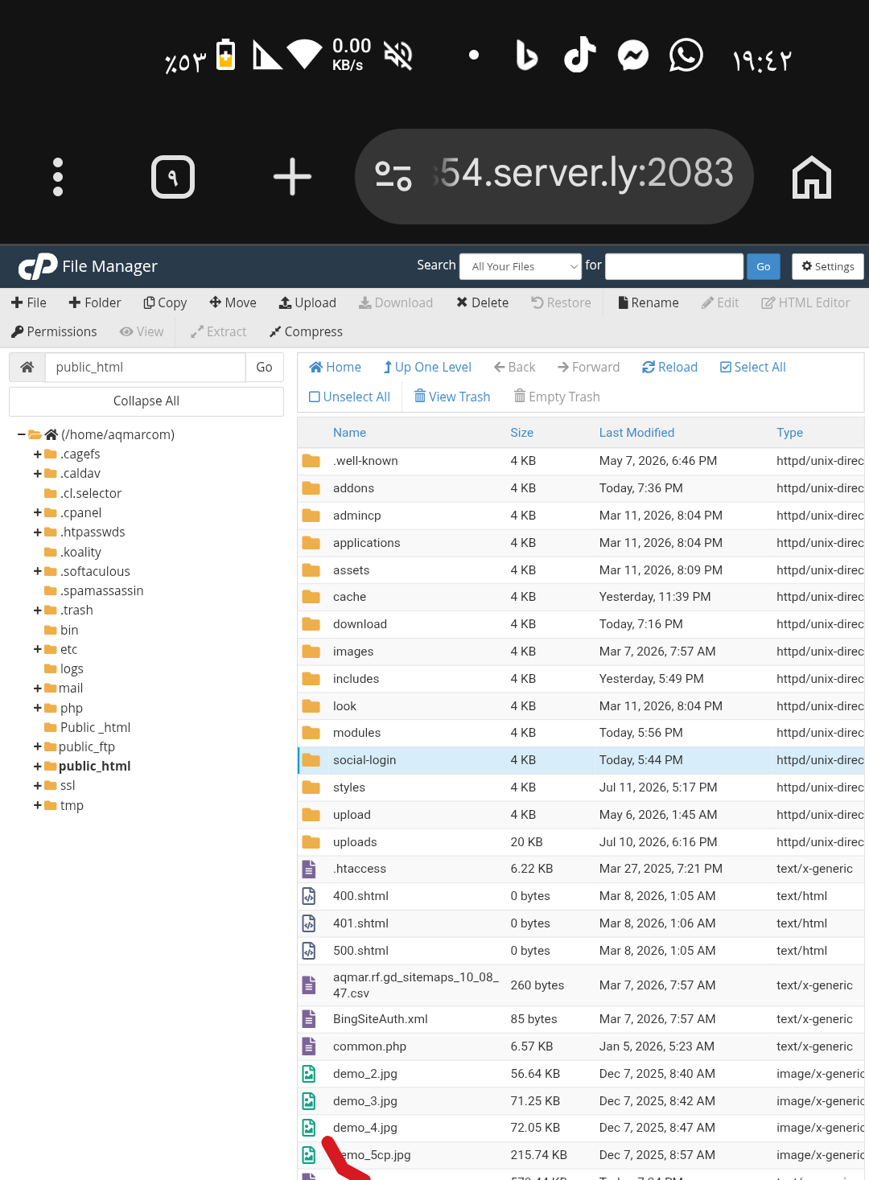Open the browser three-dot menu
Viewport: 869px width, 1180px height.
coord(58,177)
